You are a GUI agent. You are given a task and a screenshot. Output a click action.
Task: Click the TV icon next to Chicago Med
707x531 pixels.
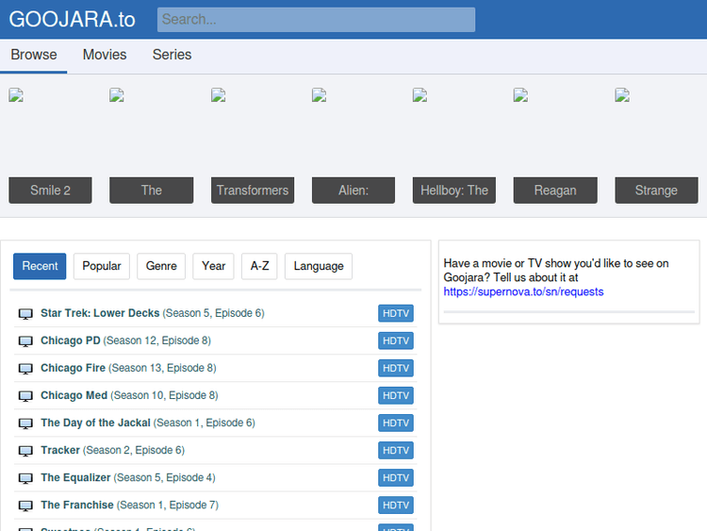25,395
